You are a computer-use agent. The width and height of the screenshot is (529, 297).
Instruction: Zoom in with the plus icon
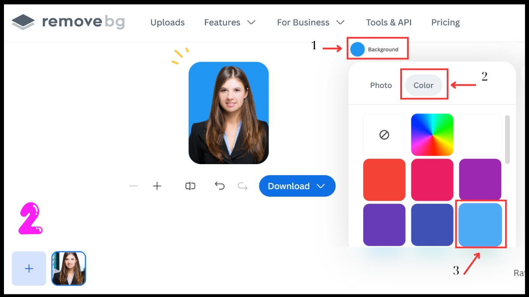(x=157, y=186)
